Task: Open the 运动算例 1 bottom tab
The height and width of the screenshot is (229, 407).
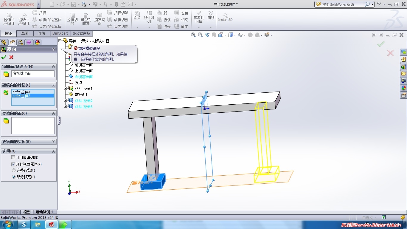Action: [x=44, y=212]
